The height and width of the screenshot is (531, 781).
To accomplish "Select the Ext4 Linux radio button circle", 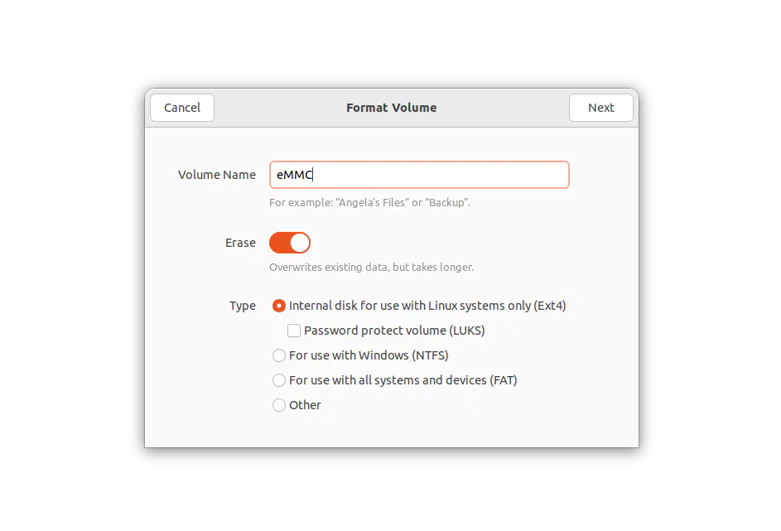I will (x=279, y=306).
